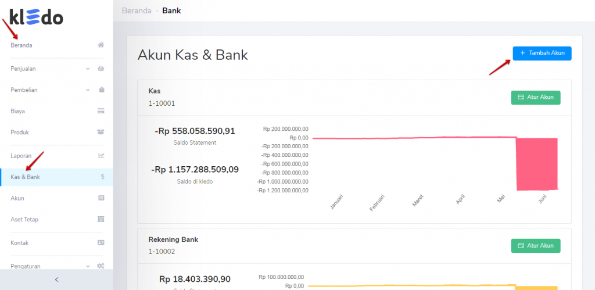Click the Juni label on the Kas chart
This screenshot has width=595, height=290.
pyautogui.click(x=542, y=199)
